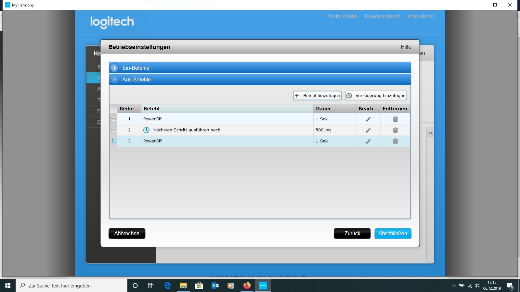Image resolution: width=520 pixels, height=292 pixels.
Task: Open Mein Konto in header
Action: pyautogui.click(x=343, y=16)
